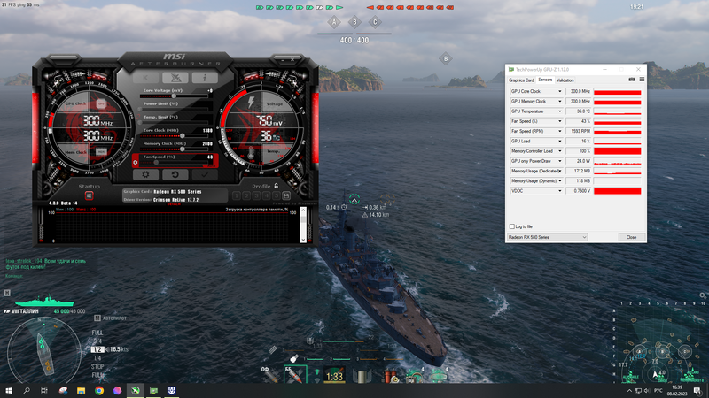Click the damage control fire extinguisher icon
Viewport: 709px width, 398px height.
point(390,375)
